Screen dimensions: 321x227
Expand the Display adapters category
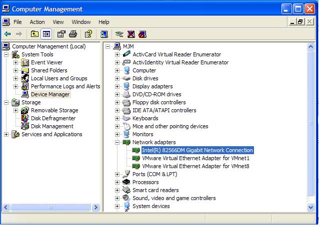point(117,86)
